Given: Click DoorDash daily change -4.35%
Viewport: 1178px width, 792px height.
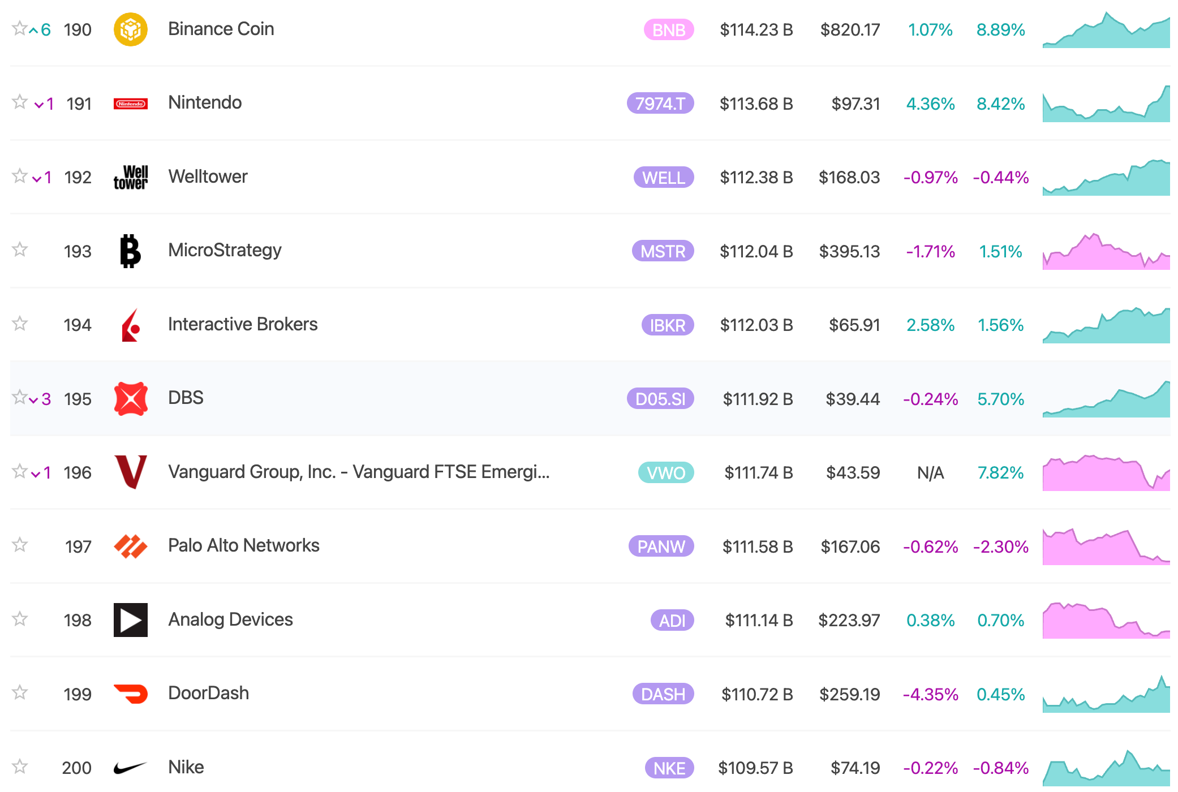Looking at the screenshot, I should tap(931, 694).
